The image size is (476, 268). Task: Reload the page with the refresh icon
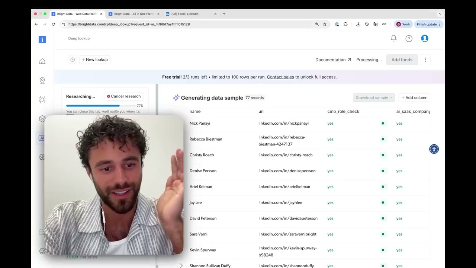pyautogui.click(x=53, y=24)
